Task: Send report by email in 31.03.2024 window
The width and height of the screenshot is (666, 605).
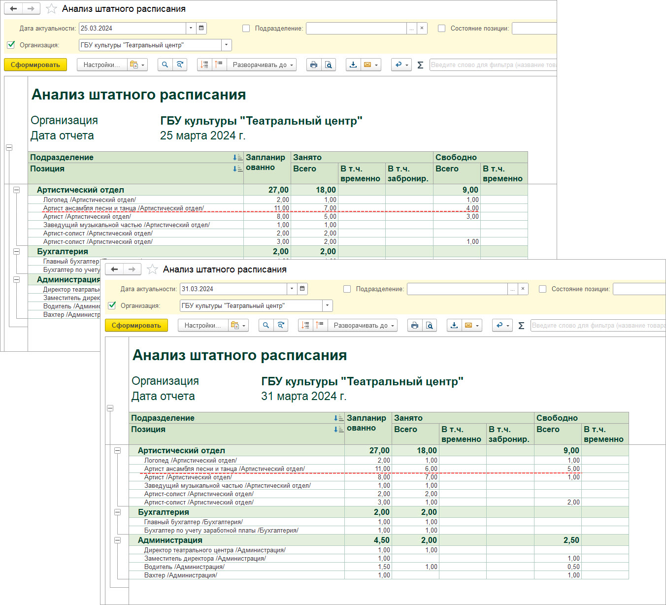Action: tap(472, 325)
